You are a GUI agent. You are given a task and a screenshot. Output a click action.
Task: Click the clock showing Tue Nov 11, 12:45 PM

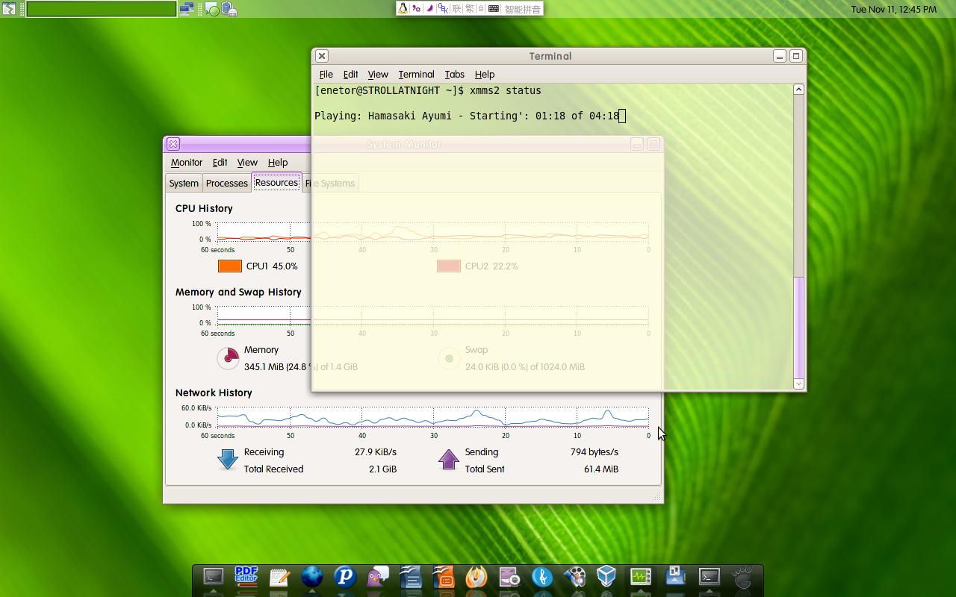point(893,10)
